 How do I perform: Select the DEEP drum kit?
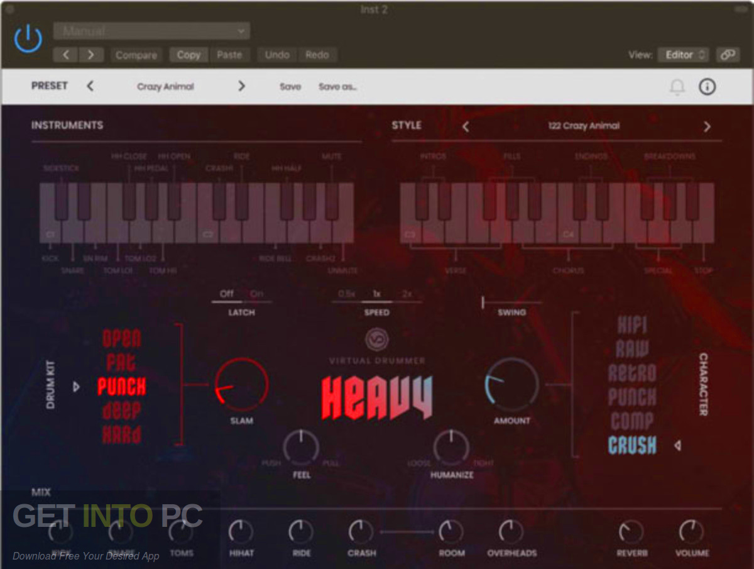click(x=122, y=411)
